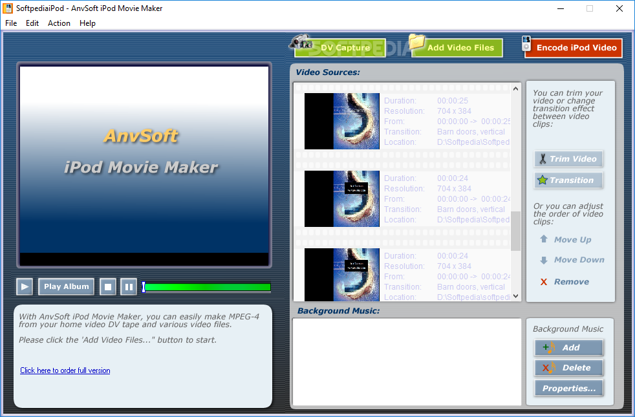Click the playback slider handle
The height and width of the screenshot is (417, 635).
click(144, 287)
